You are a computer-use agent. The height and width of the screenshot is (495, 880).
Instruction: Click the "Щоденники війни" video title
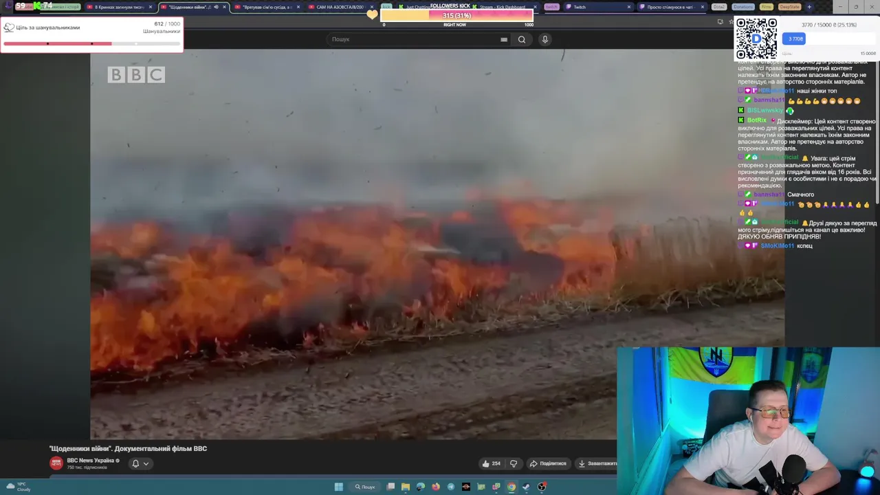tap(128, 448)
